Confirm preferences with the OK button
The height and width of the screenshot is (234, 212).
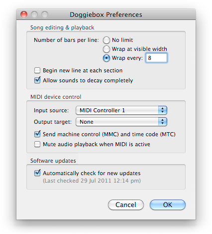point(168,205)
